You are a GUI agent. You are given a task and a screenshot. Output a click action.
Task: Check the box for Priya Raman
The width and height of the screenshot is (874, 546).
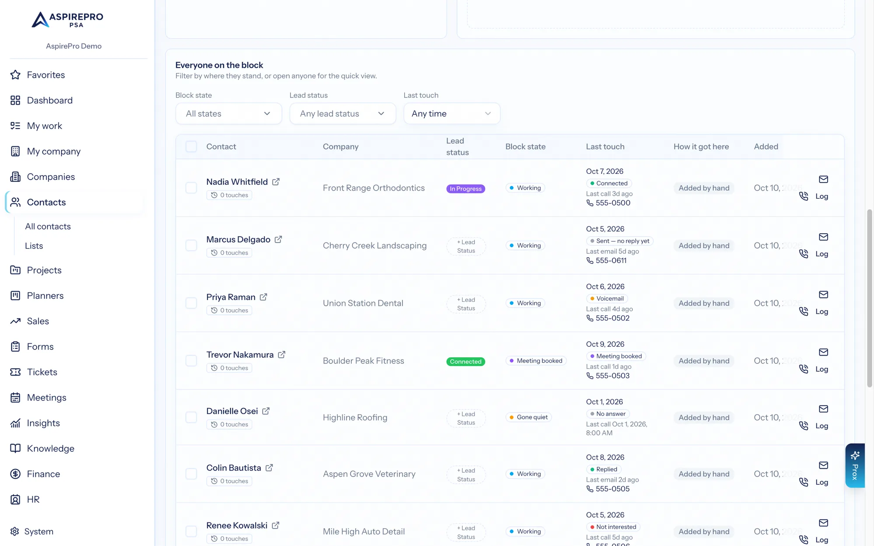[191, 303]
